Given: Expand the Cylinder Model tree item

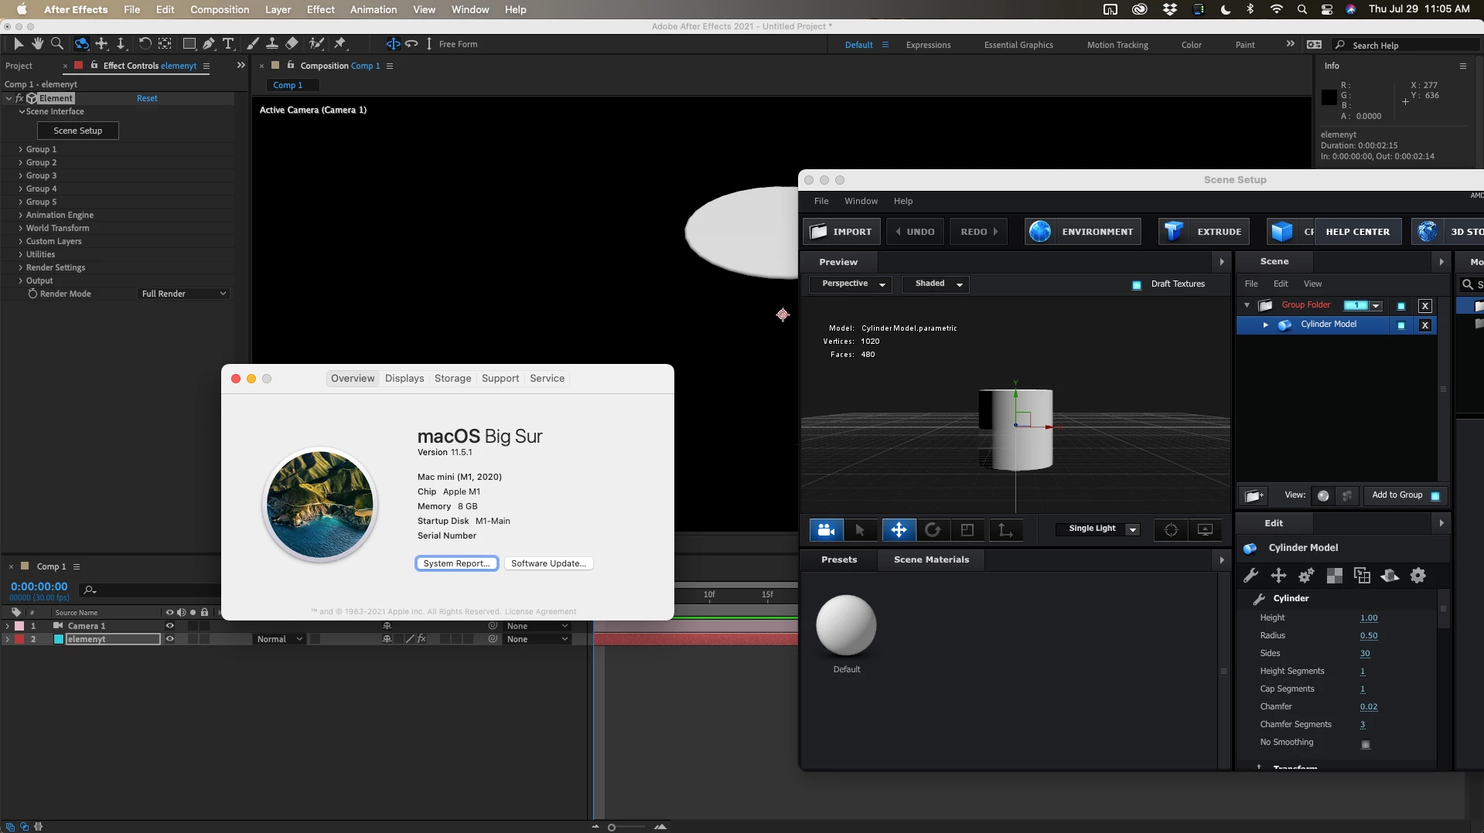Looking at the screenshot, I should 1265,325.
